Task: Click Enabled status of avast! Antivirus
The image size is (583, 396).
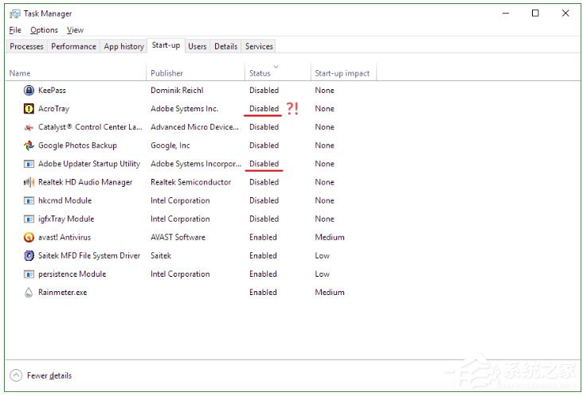Action: (263, 237)
